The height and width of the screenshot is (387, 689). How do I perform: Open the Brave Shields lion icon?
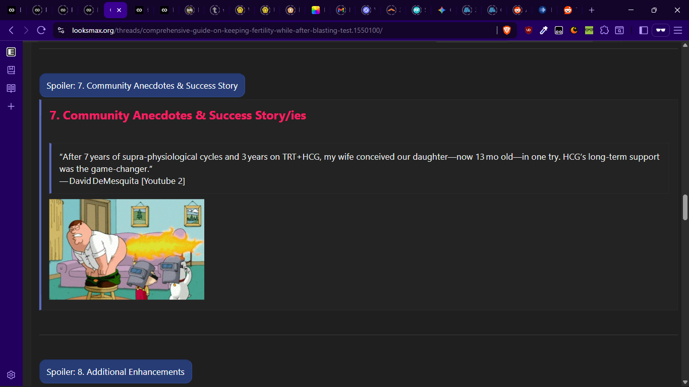(507, 30)
